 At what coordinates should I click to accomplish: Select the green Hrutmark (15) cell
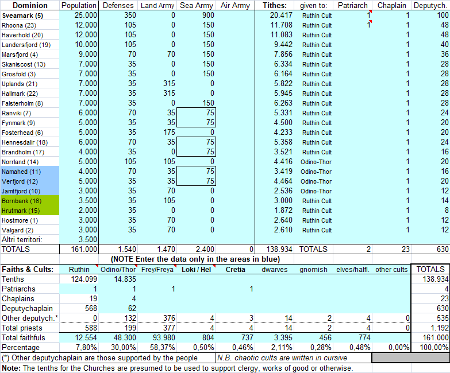point(30,210)
